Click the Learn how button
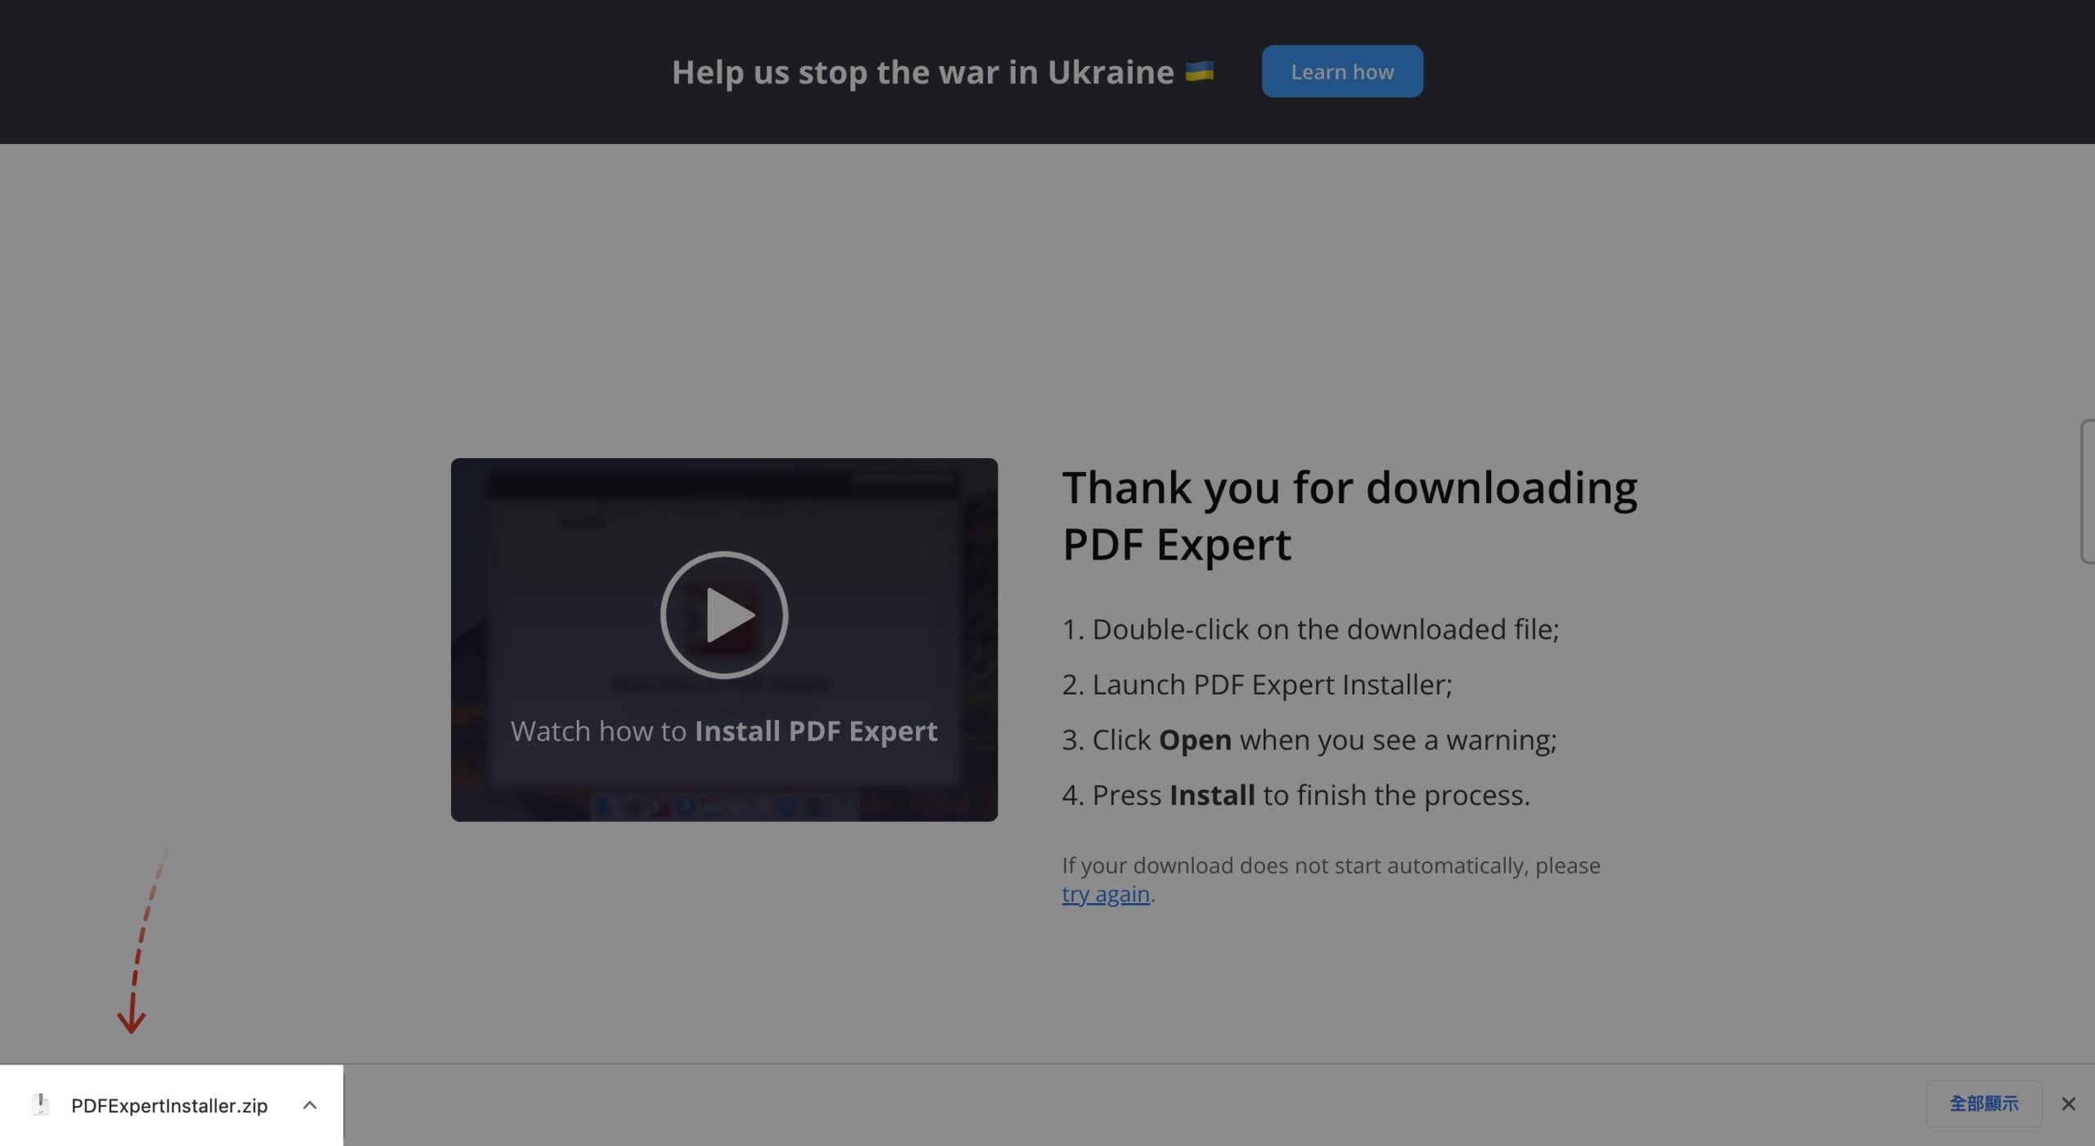The width and height of the screenshot is (2095, 1146). pyautogui.click(x=1342, y=71)
